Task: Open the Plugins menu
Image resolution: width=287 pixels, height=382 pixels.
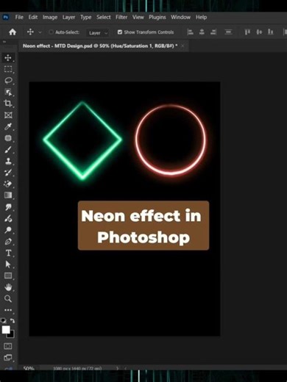Action: click(157, 17)
